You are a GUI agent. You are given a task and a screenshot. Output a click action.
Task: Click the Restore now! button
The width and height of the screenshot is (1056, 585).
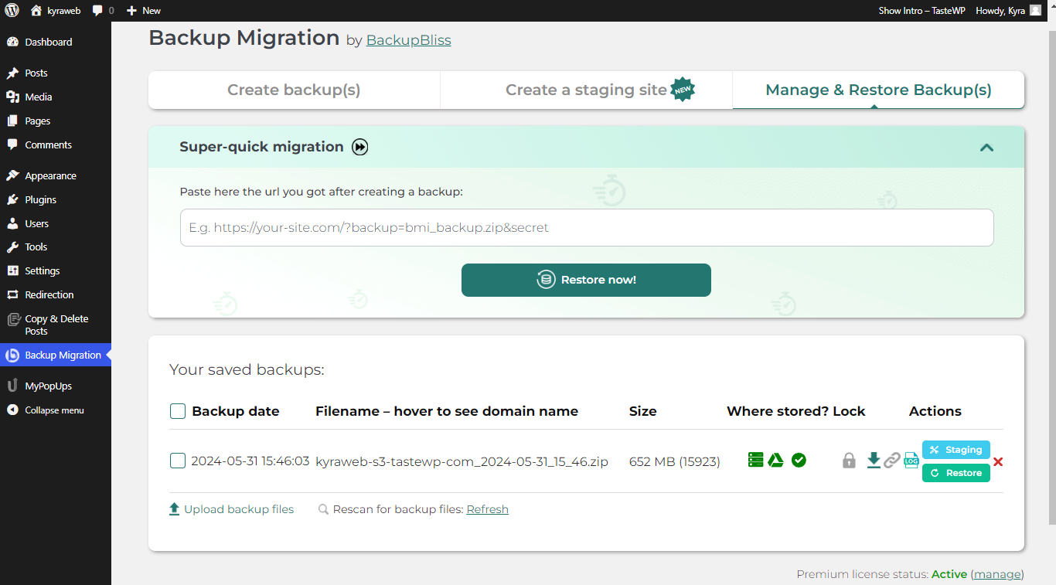pyautogui.click(x=586, y=280)
